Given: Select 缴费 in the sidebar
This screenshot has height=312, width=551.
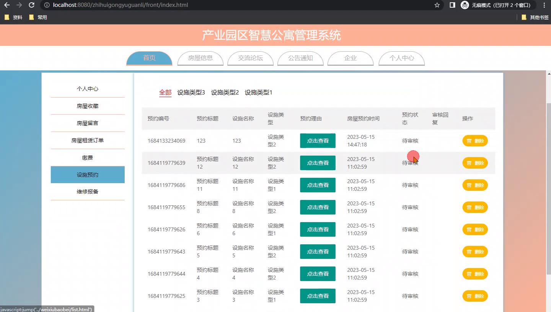Looking at the screenshot, I should pos(88,158).
